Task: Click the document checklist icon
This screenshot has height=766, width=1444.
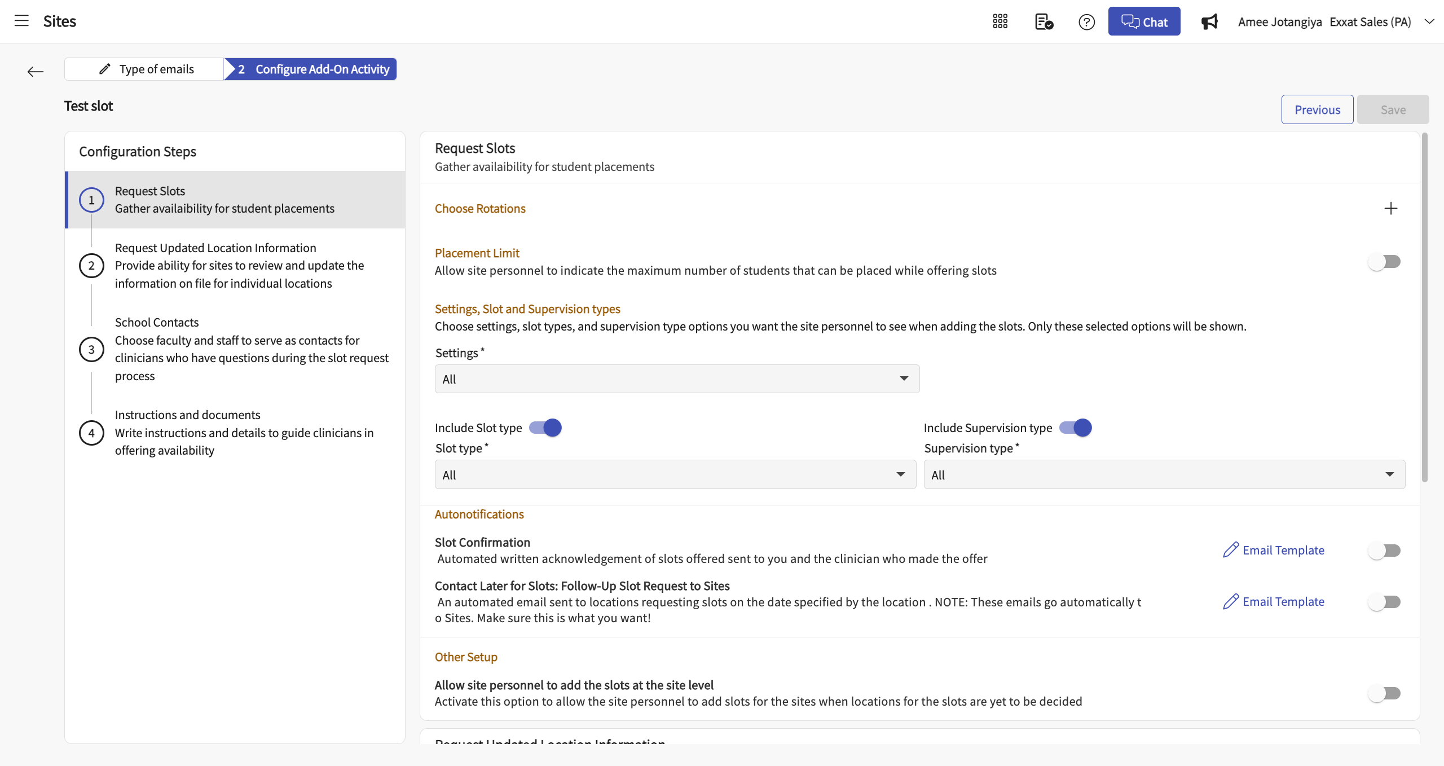Action: click(1044, 21)
